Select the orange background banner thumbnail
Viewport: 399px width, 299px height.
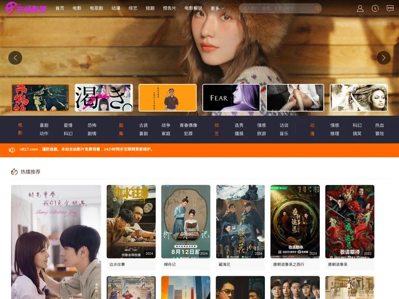(x=168, y=98)
